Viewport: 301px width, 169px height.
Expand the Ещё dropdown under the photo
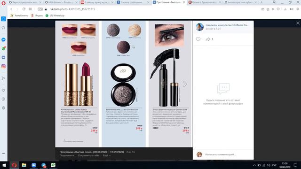coord(107,155)
